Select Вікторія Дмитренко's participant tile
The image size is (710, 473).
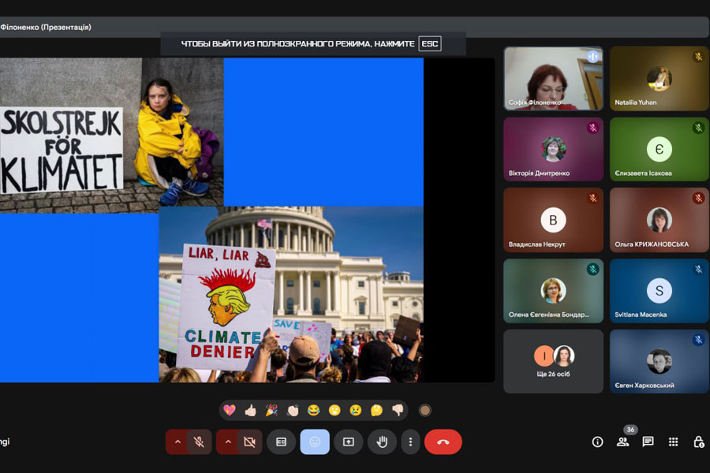[x=553, y=149]
